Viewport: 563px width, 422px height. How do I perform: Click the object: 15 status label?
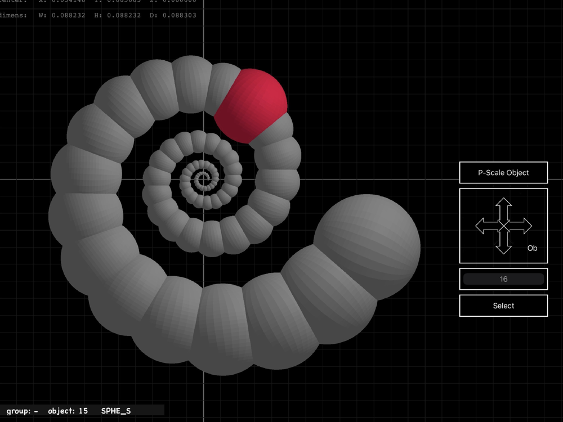tap(68, 411)
